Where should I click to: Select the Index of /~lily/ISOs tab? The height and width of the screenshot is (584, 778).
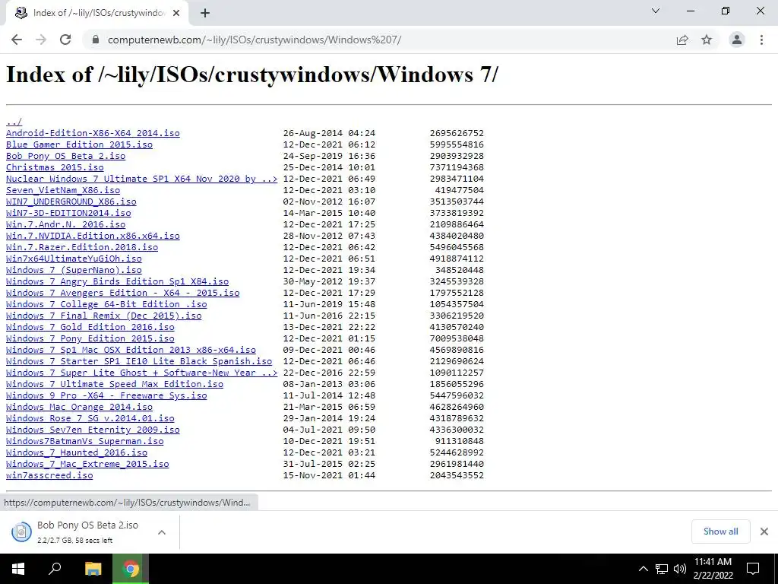coord(97,14)
